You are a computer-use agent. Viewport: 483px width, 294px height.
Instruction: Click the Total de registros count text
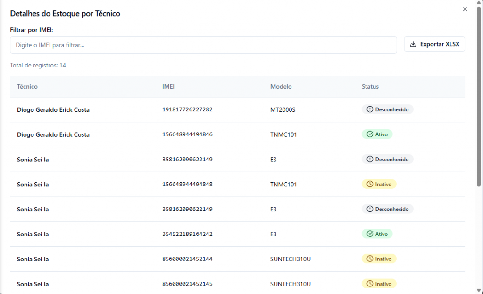coord(38,65)
